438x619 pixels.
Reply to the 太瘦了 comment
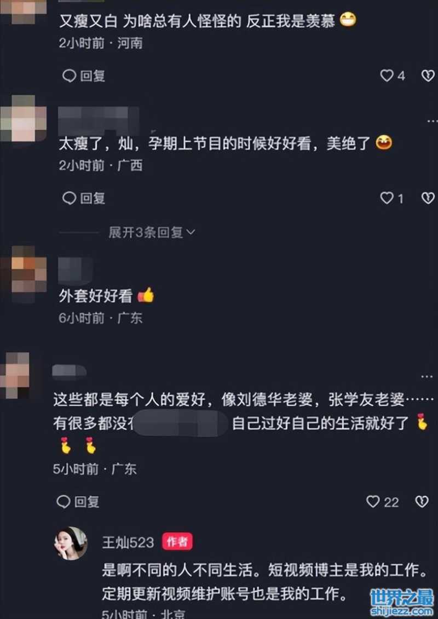coord(84,198)
